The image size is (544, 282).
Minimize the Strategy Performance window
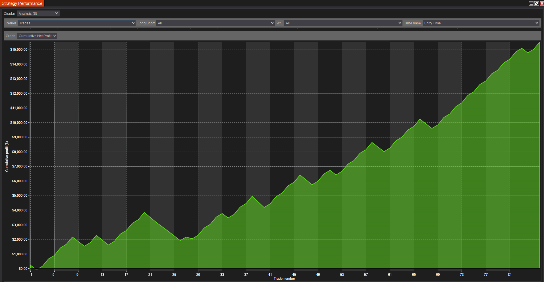point(531,3)
